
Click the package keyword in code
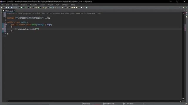11,18
